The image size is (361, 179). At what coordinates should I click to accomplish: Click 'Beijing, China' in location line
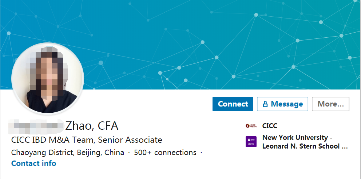click(100, 153)
